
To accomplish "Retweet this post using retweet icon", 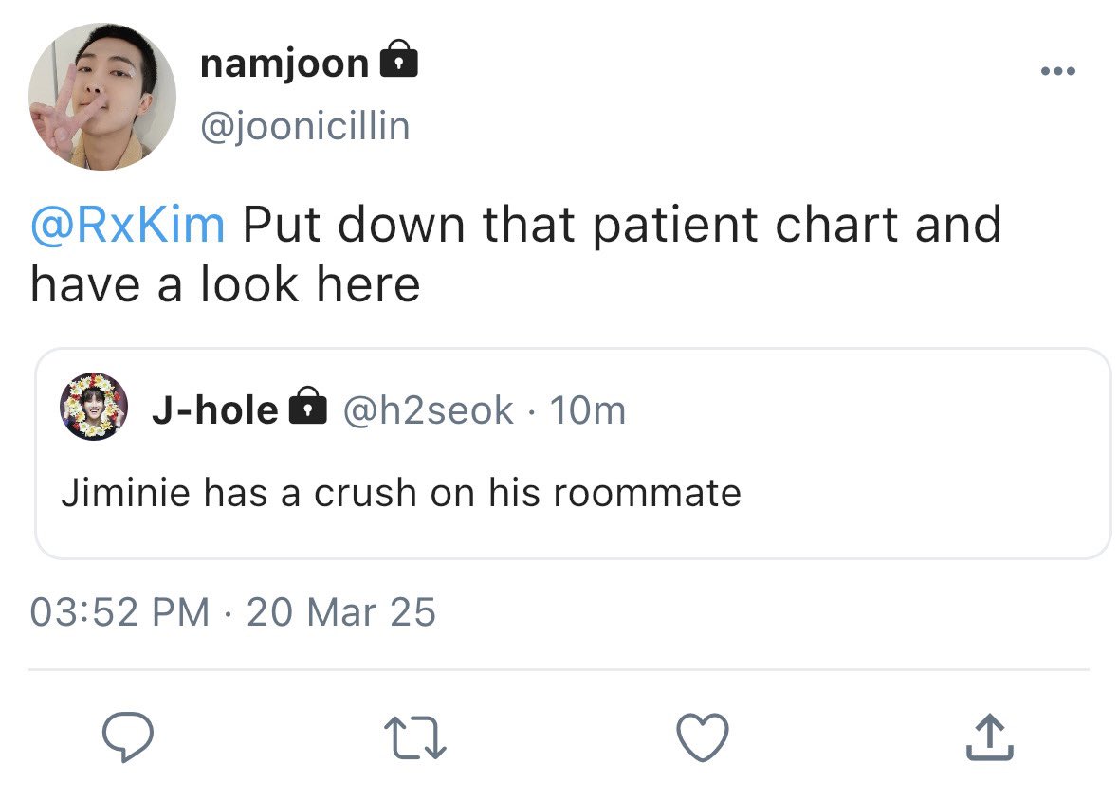I will tap(415, 737).
